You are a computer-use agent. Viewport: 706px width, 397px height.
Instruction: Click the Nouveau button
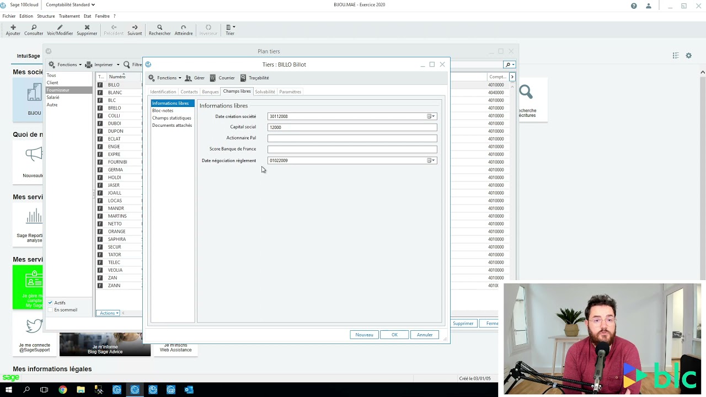364,335
